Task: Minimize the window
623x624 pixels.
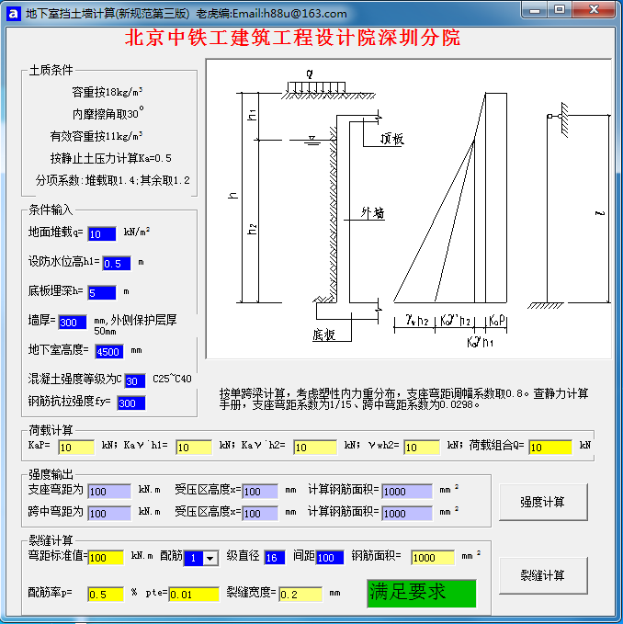Action: [x=534, y=10]
